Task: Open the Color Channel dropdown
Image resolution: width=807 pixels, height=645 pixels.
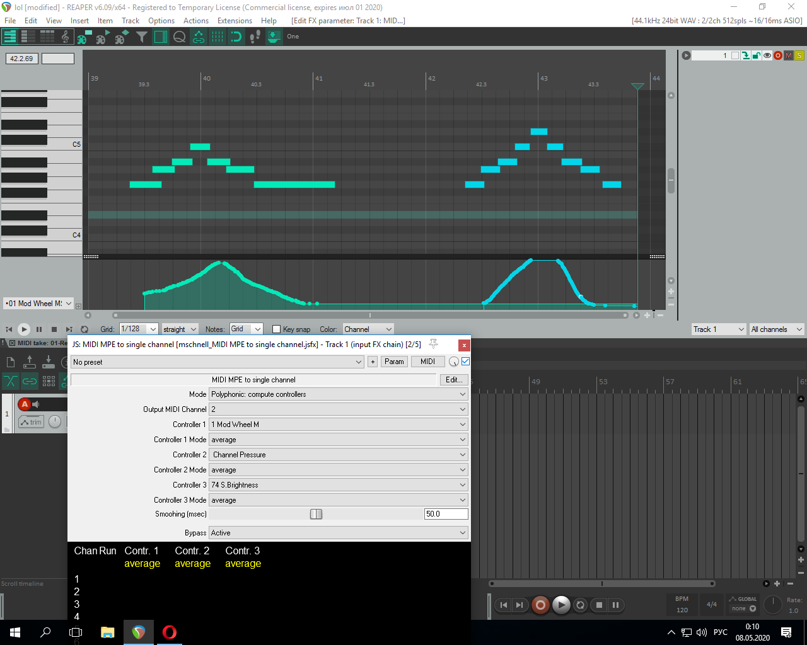Action: coord(368,329)
